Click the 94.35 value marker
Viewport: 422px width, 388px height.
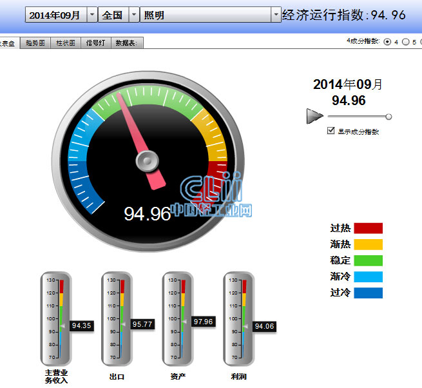point(82,325)
